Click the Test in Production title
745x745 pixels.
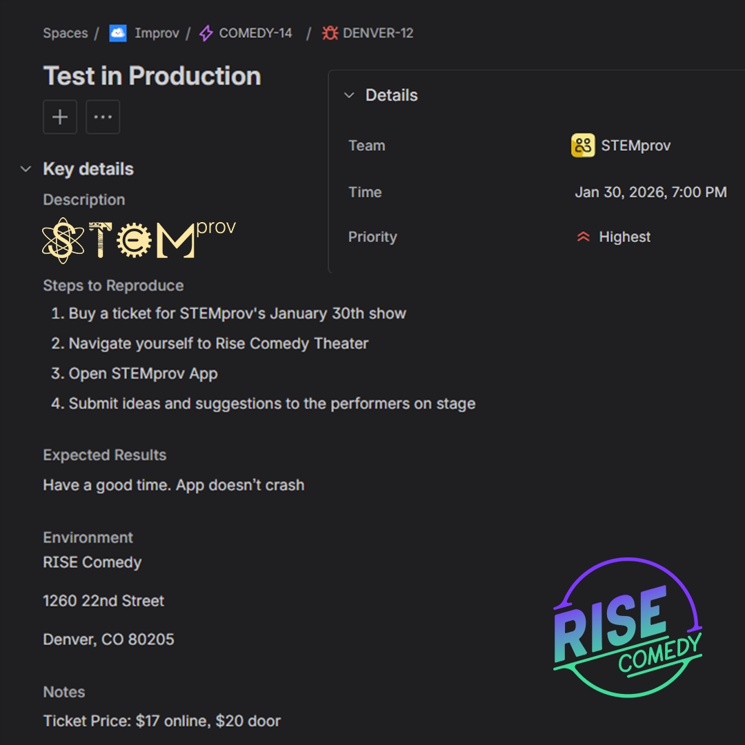[x=152, y=76]
